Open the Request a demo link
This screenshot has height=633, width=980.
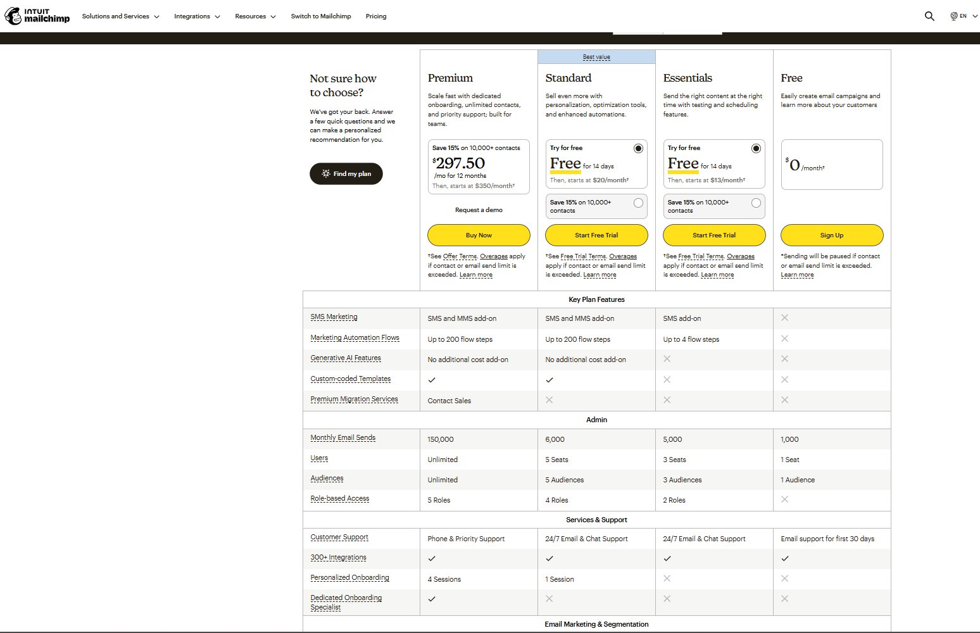coord(479,210)
